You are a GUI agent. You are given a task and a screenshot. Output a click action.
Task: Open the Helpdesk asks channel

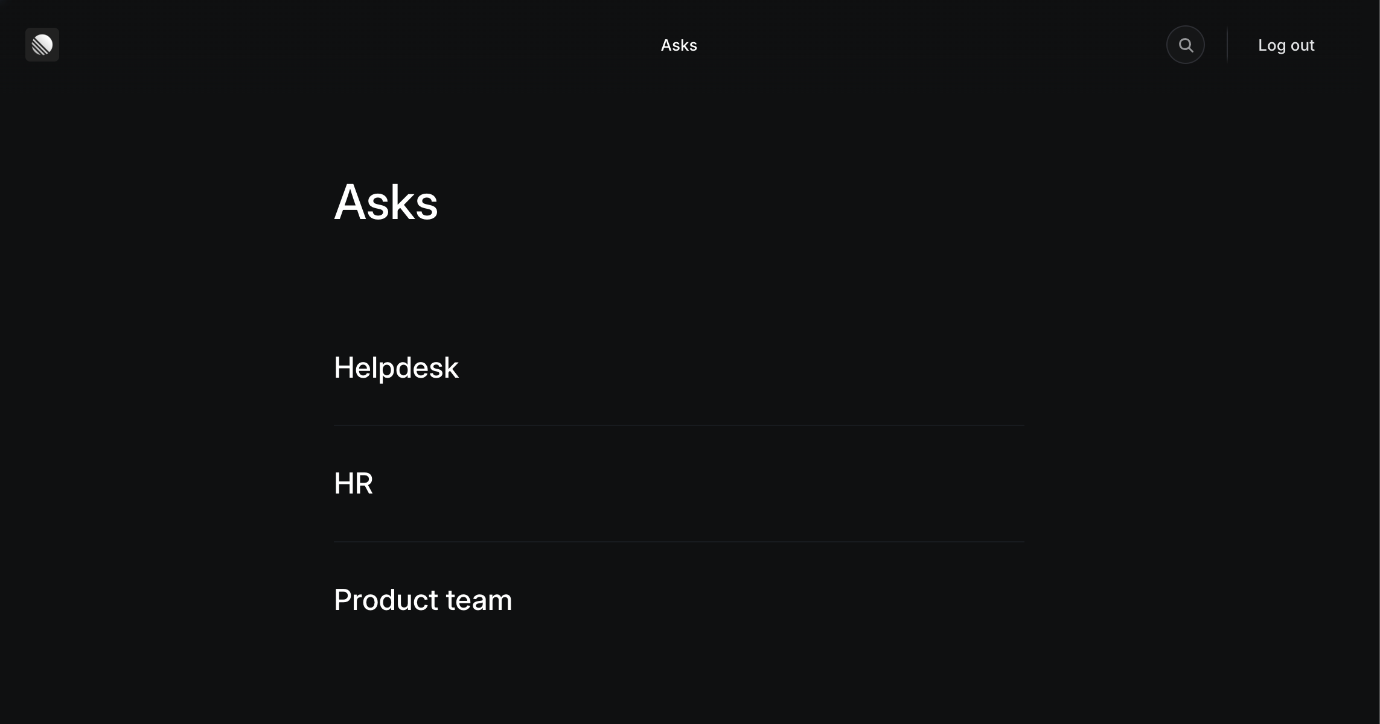click(x=396, y=367)
